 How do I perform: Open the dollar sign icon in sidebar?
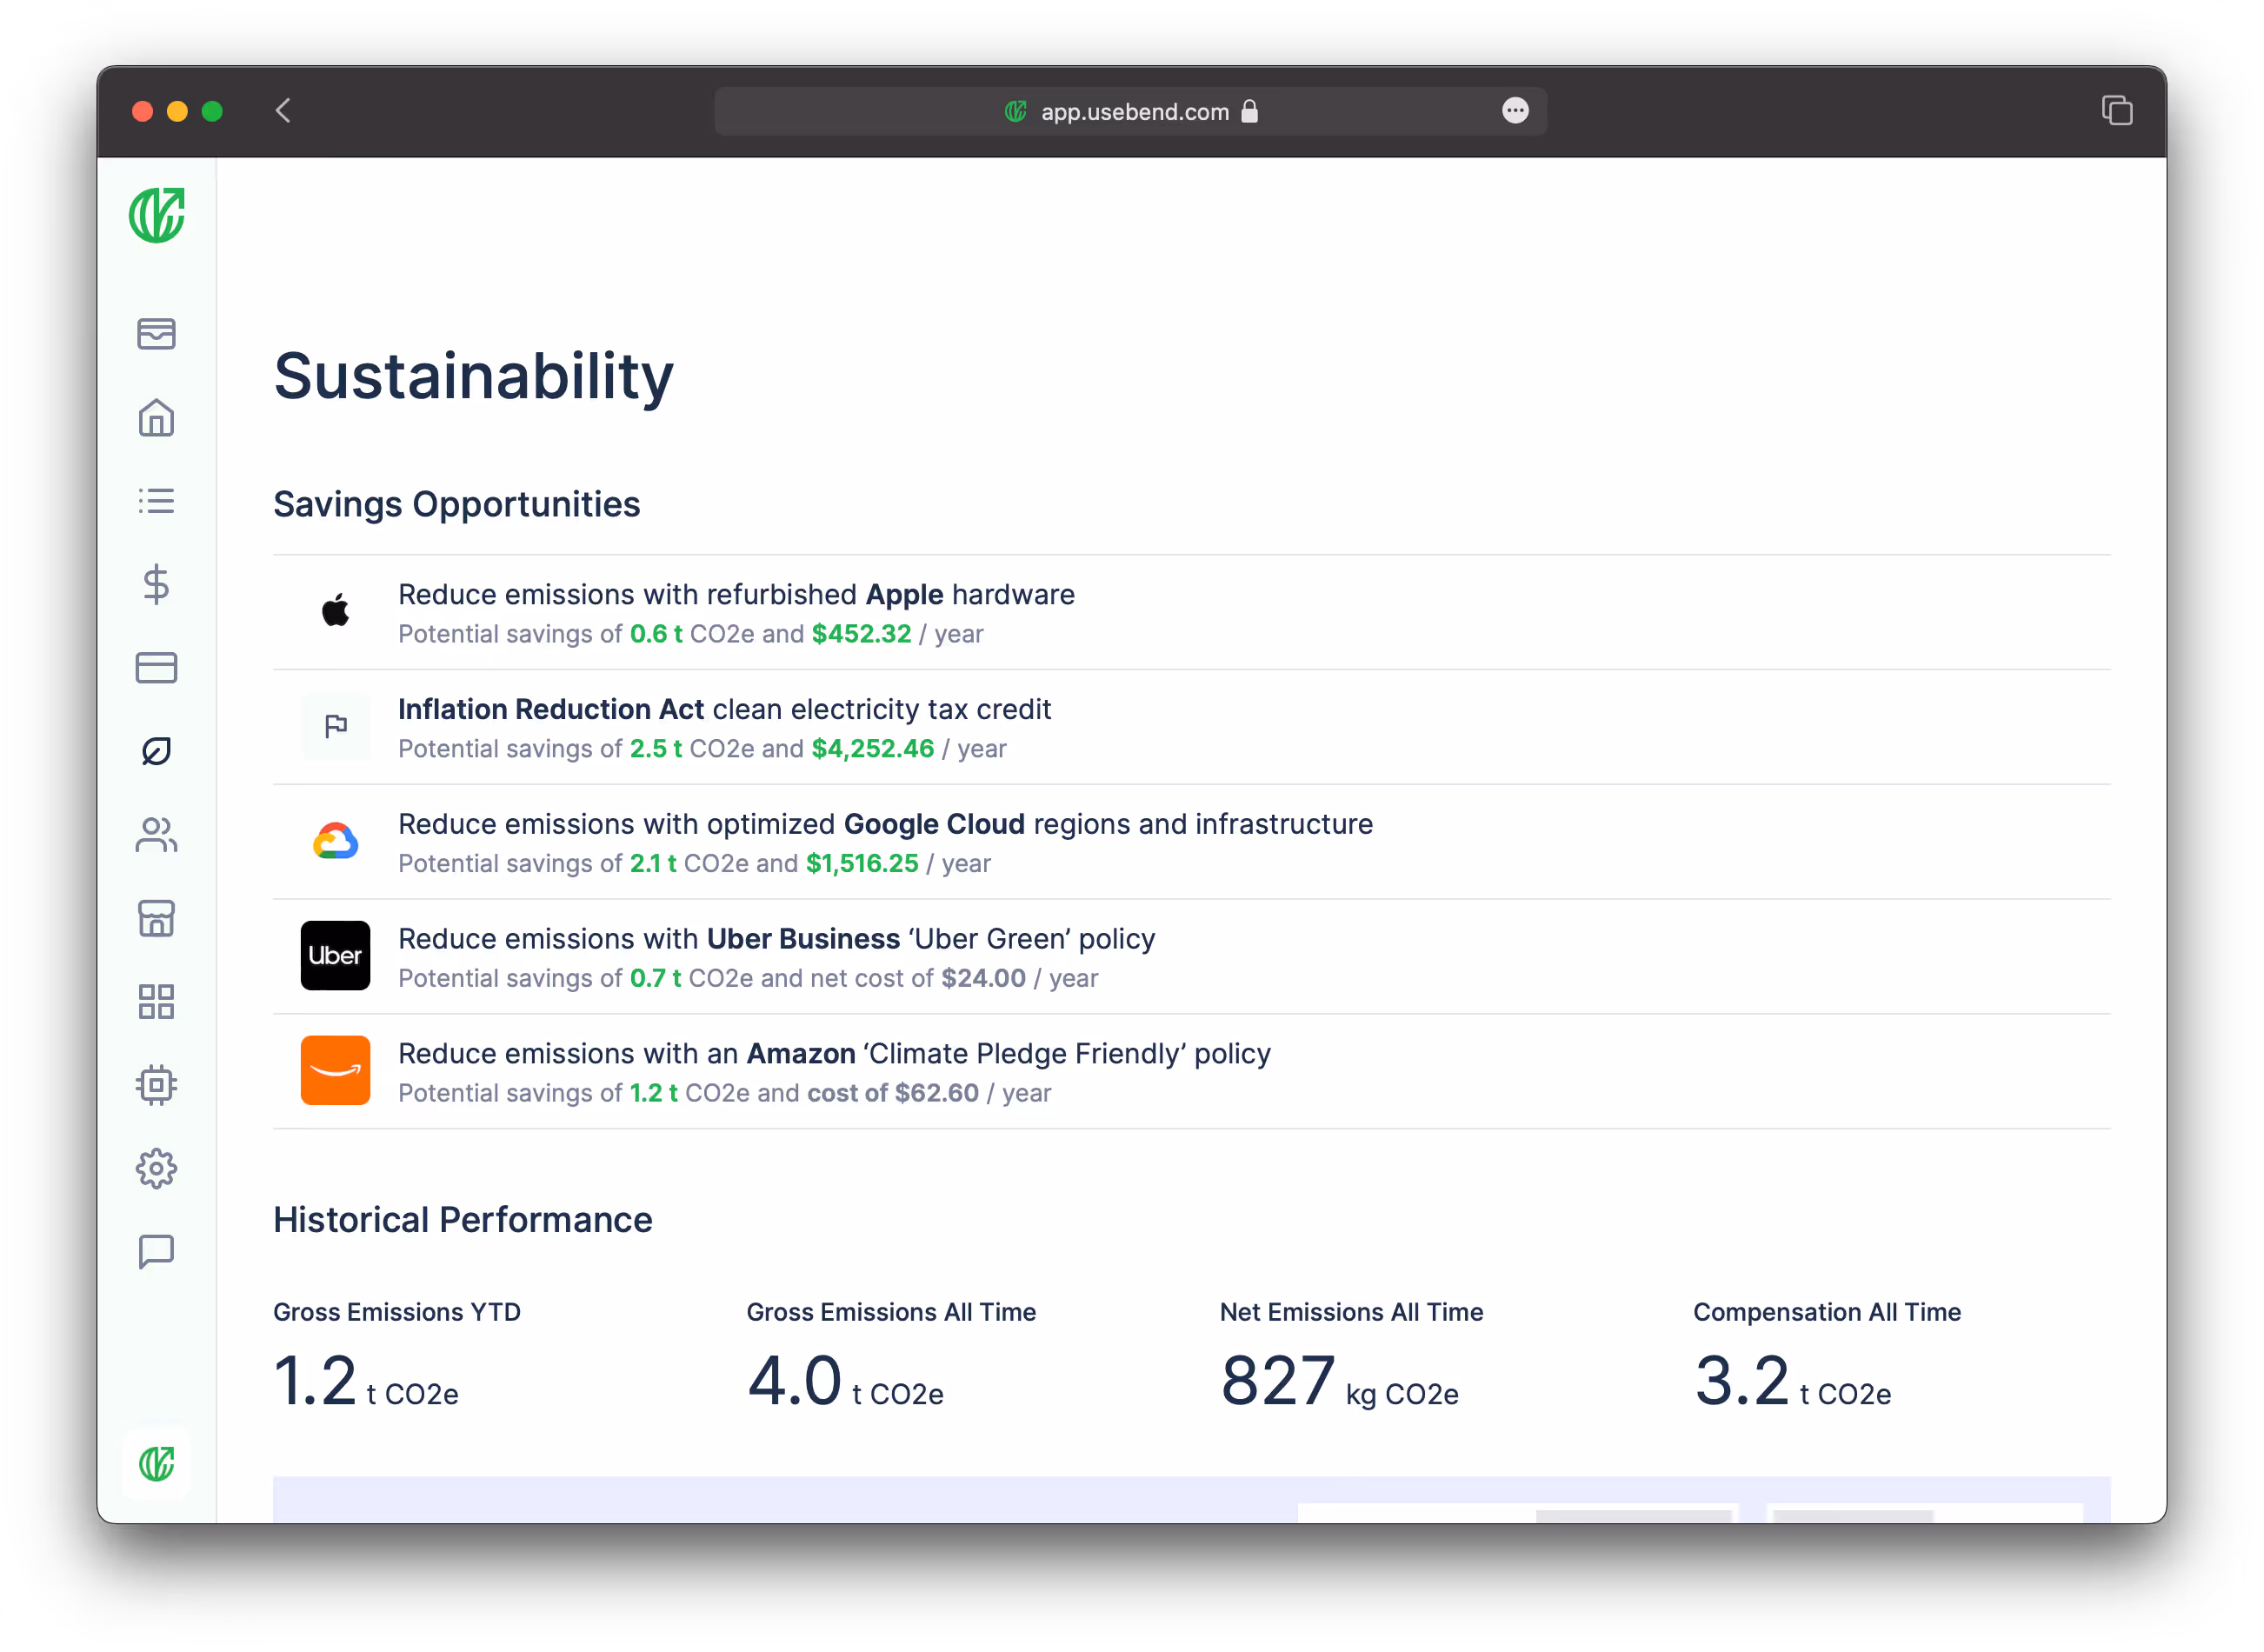tap(156, 584)
